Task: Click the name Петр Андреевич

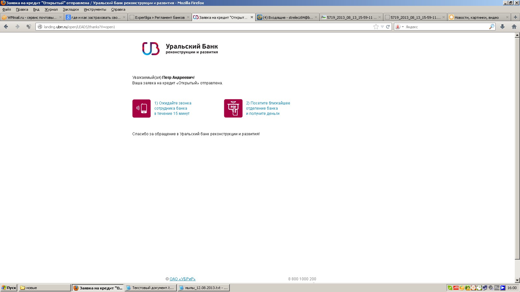Action: point(178,78)
